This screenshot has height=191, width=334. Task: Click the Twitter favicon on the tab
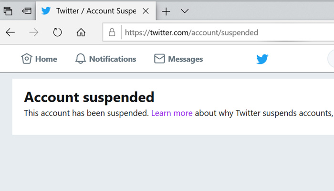(46, 11)
